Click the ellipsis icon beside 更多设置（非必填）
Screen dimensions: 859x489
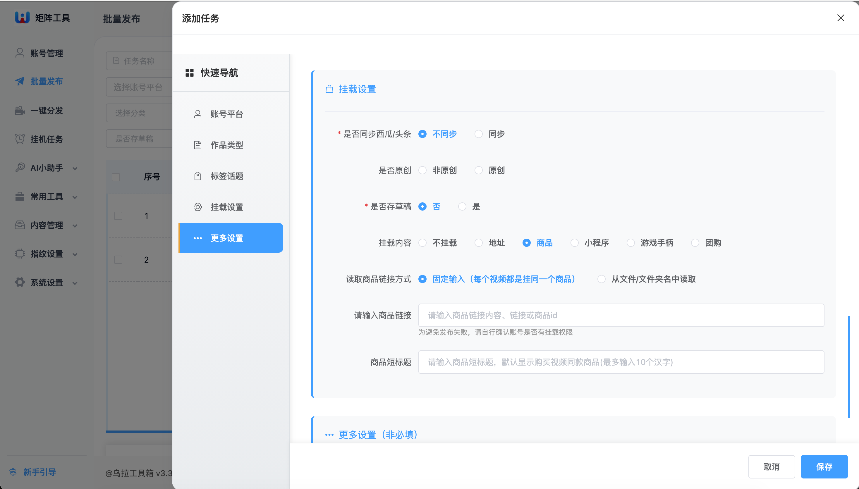pyautogui.click(x=329, y=435)
